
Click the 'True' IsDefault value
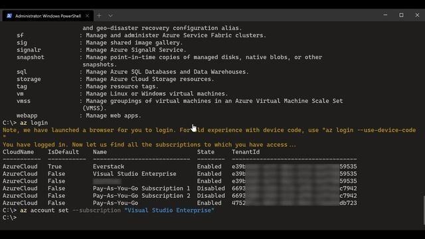[x=54, y=167]
